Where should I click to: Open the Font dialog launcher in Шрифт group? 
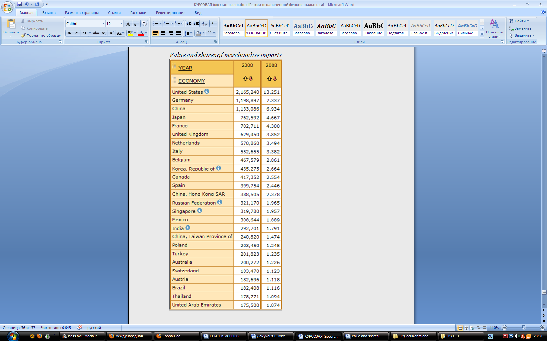coord(147,42)
